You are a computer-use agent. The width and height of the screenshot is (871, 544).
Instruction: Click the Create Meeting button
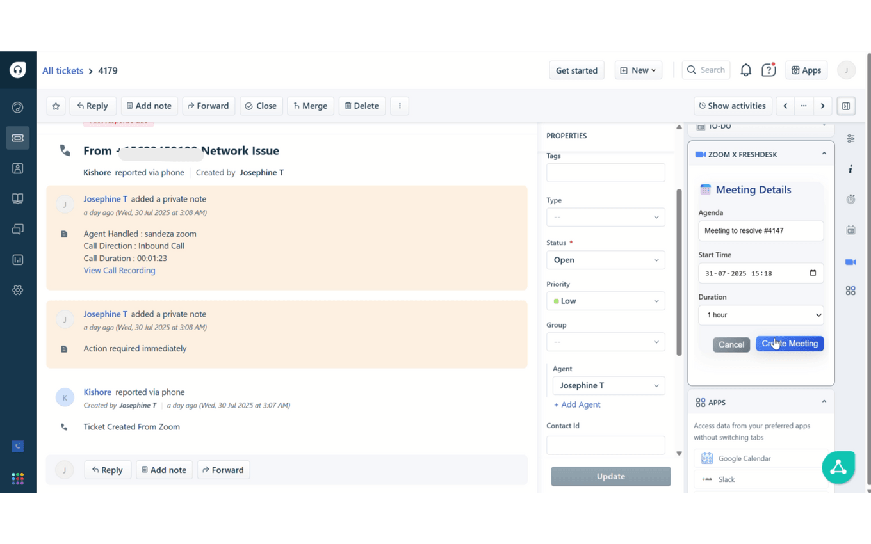click(790, 344)
